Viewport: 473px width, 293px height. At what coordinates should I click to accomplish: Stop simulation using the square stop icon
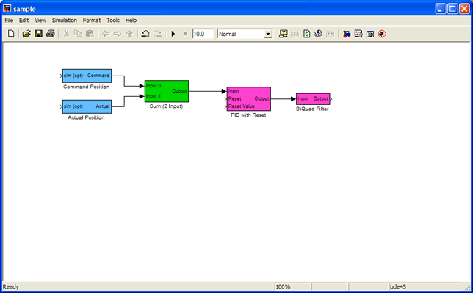pos(185,34)
